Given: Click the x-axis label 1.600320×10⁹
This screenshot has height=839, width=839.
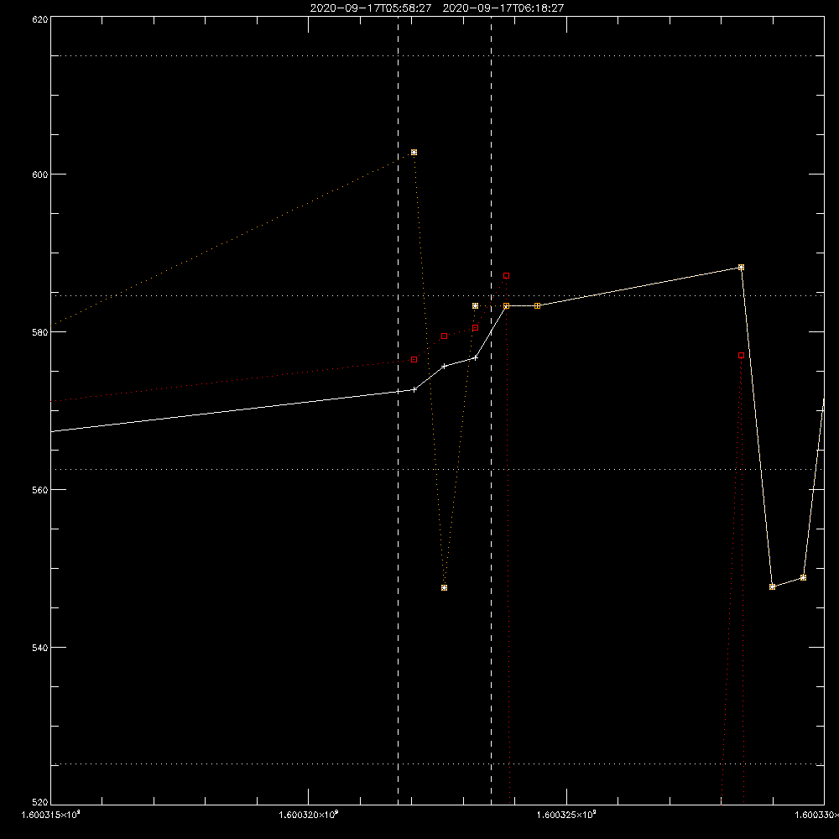Looking at the screenshot, I should point(309,815).
